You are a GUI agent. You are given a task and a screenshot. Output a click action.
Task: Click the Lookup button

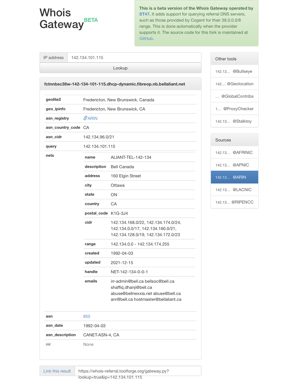120,68
